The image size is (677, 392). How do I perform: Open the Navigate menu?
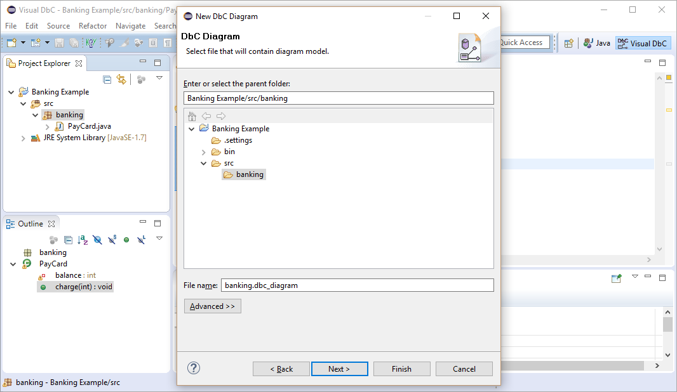tap(130, 26)
